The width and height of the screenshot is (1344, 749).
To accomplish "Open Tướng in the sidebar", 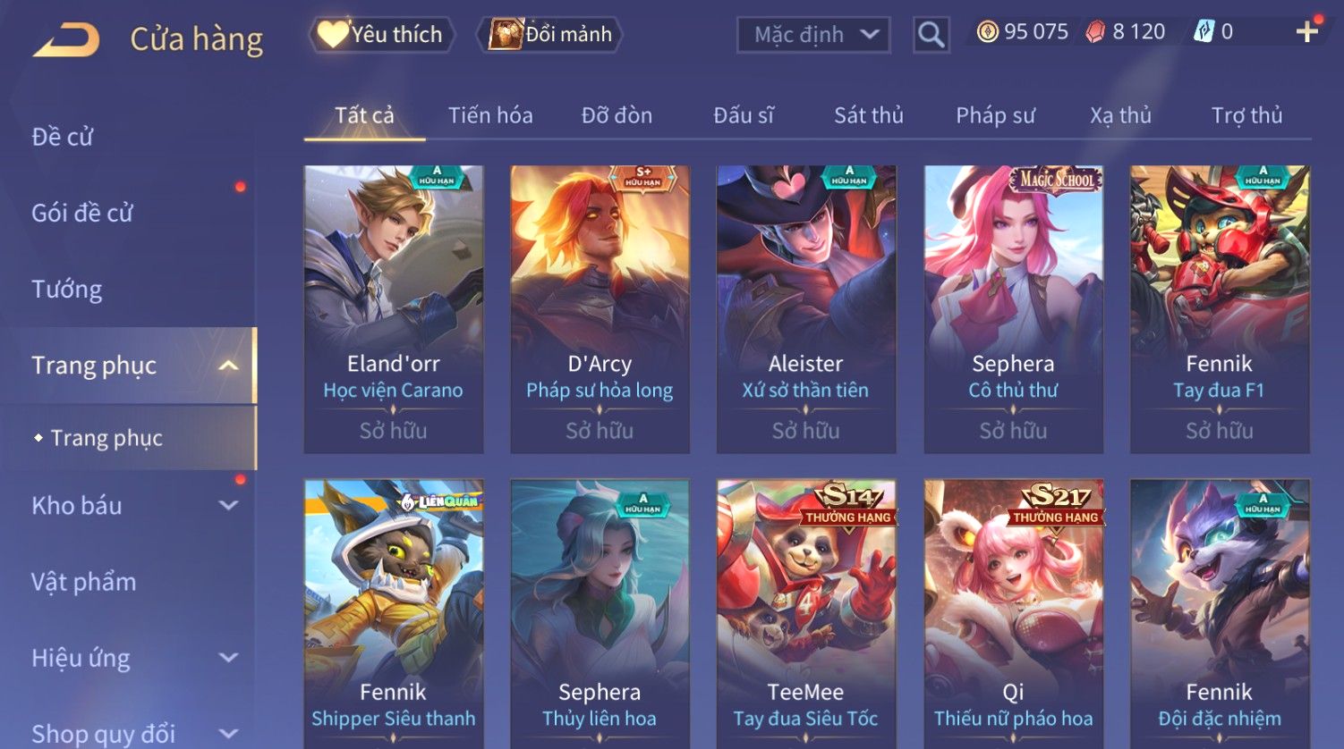I will coord(67,290).
